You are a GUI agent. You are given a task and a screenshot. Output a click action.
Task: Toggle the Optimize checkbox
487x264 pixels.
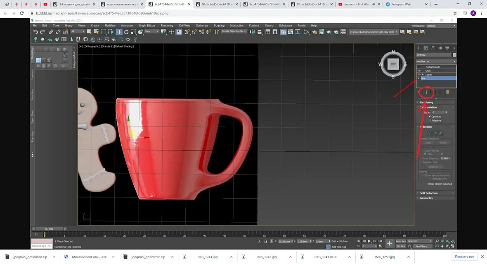(x=430, y=116)
